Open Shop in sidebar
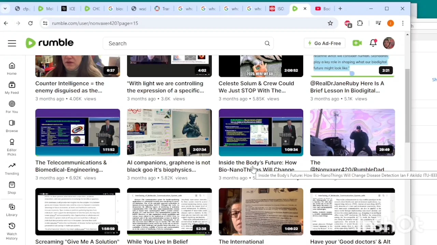Viewport: 437px width, 245px height. coord(12,187)
